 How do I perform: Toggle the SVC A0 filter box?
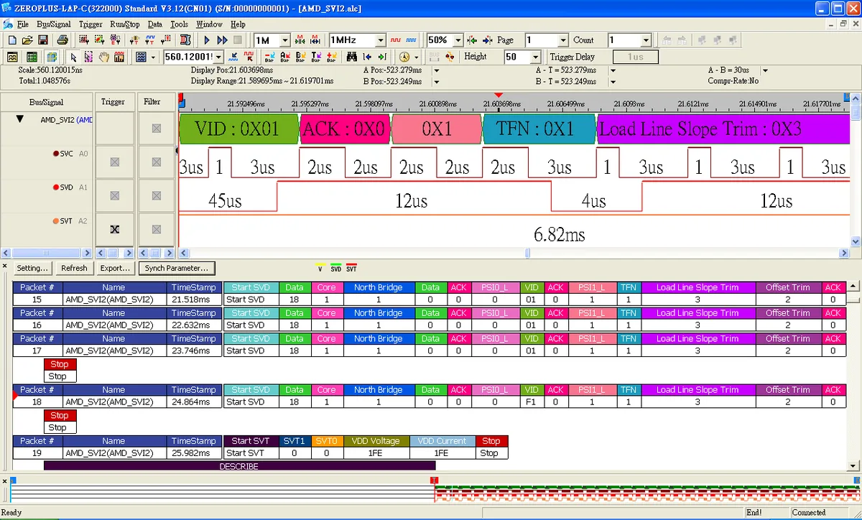point(156,163)
